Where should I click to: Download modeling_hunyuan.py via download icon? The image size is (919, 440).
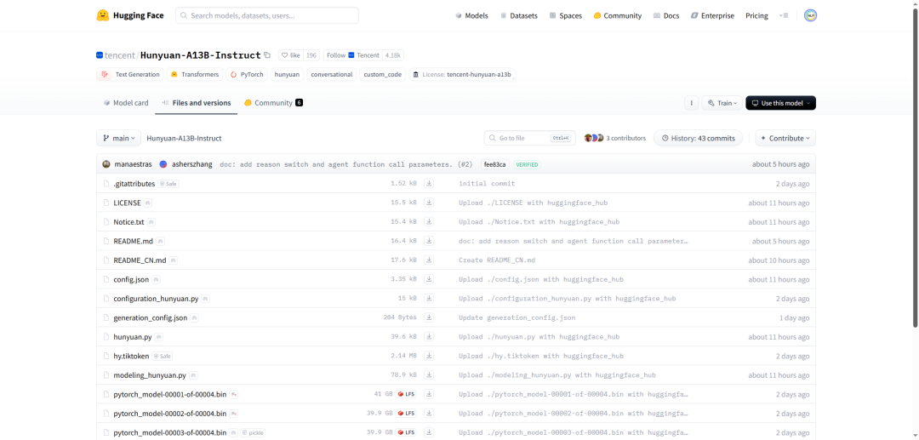(x=429, y=375)
